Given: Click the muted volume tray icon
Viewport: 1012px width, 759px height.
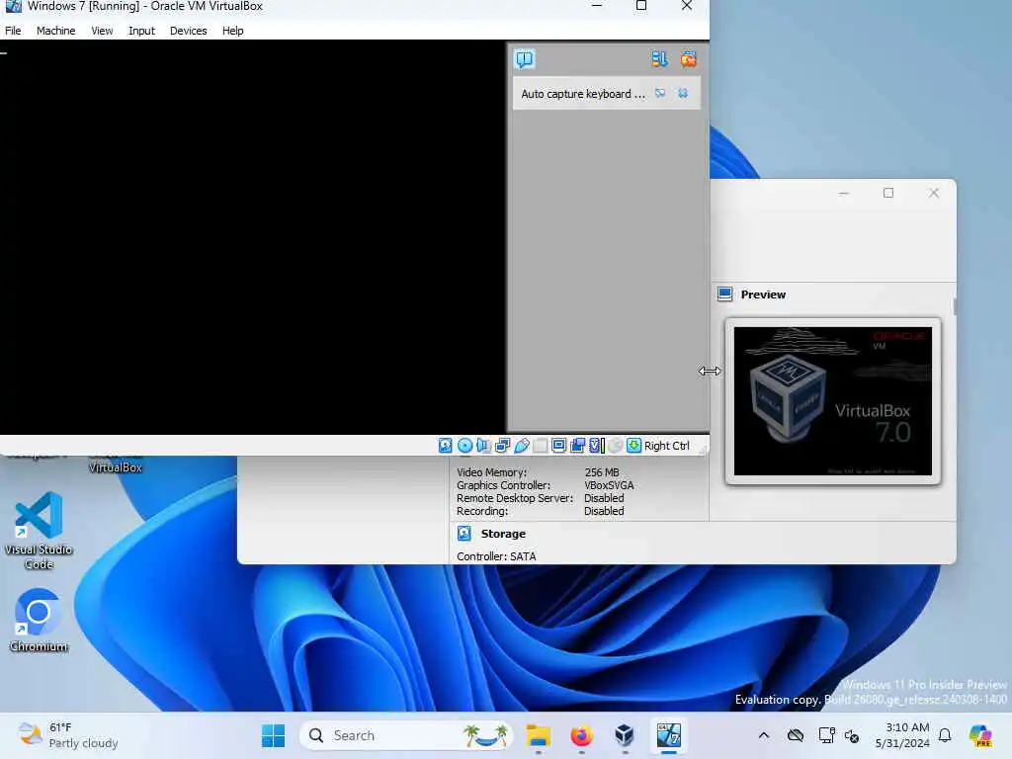Looking at the screenshot, I should [x=851, y=735].
